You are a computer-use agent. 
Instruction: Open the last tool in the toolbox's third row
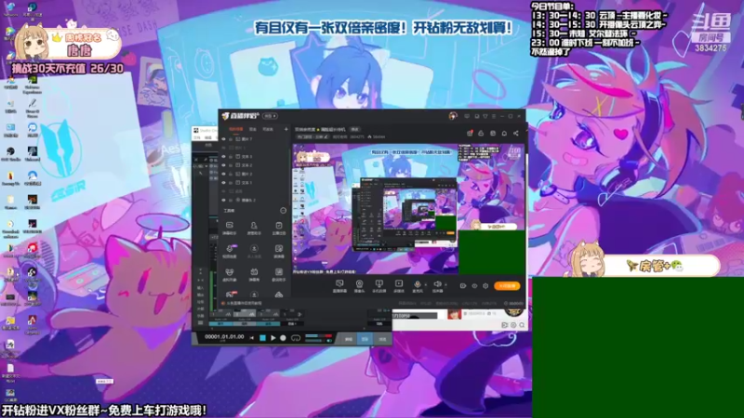pyautogui.click(x=278, y=274)
